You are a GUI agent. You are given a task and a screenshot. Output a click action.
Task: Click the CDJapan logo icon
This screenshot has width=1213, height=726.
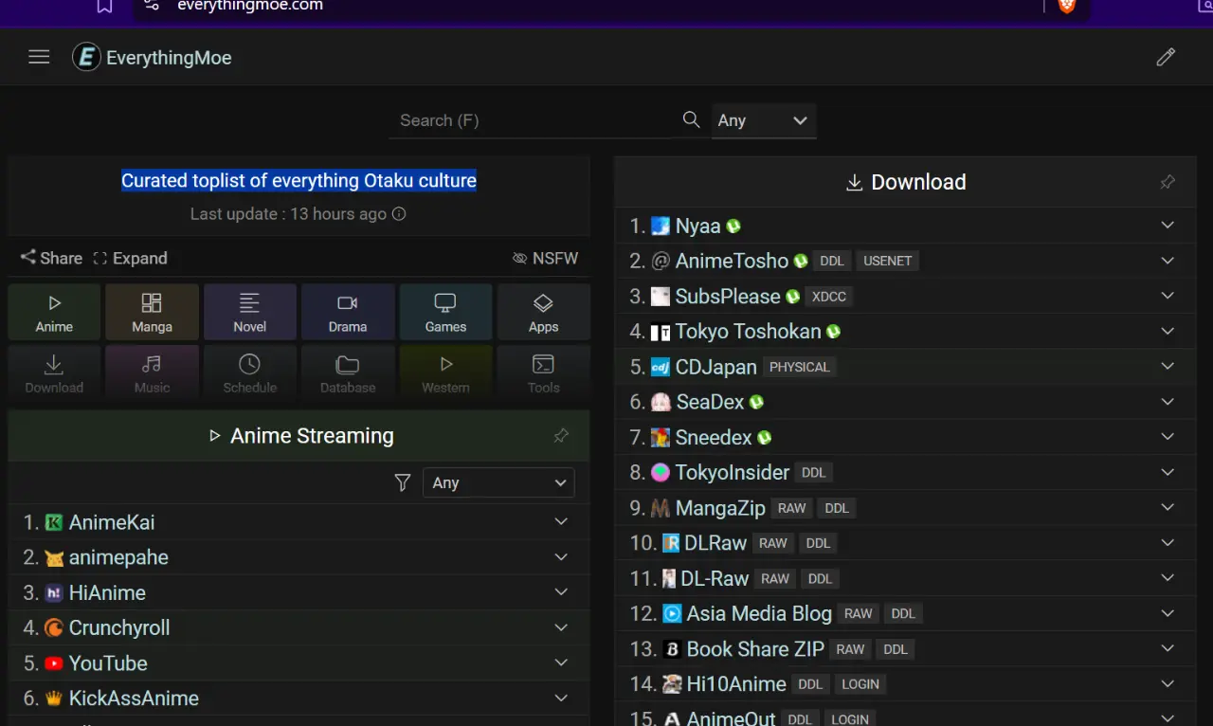(661, 368)
